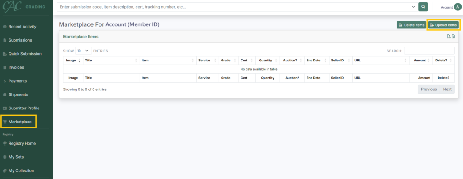The height and width of the screenshot is (179, 463).
Task: Click the 'Showing 0 to 0 of 0 entries' text
Action: click(x=85, y=89)
